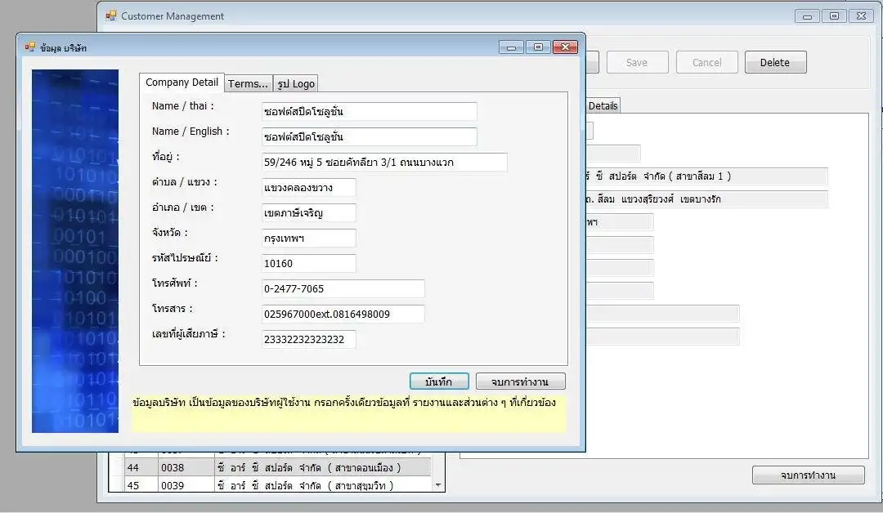The width and height of the screenshot is (883, 513).
Task: Click the province field กรุงเทพฯ
Action: pyautogui.click(x=308, y=238)
